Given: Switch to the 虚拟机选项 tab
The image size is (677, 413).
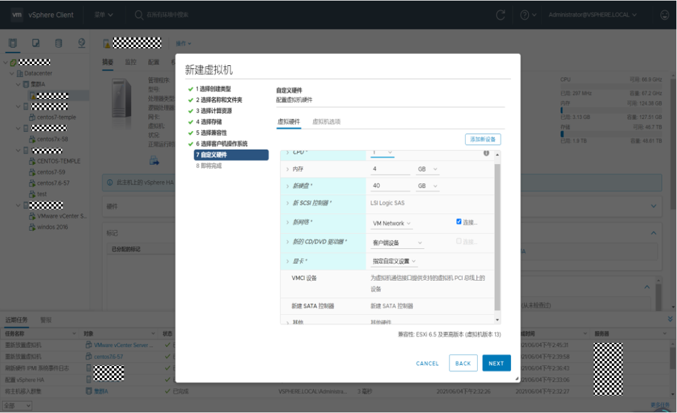Looking at the screenshot, I should click(327, 122).
